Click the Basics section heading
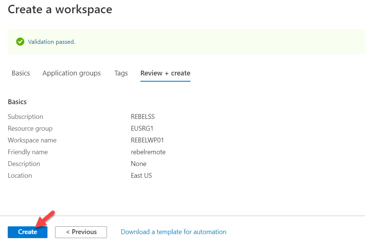Screen dimensions: 365x244 point(17,102)
